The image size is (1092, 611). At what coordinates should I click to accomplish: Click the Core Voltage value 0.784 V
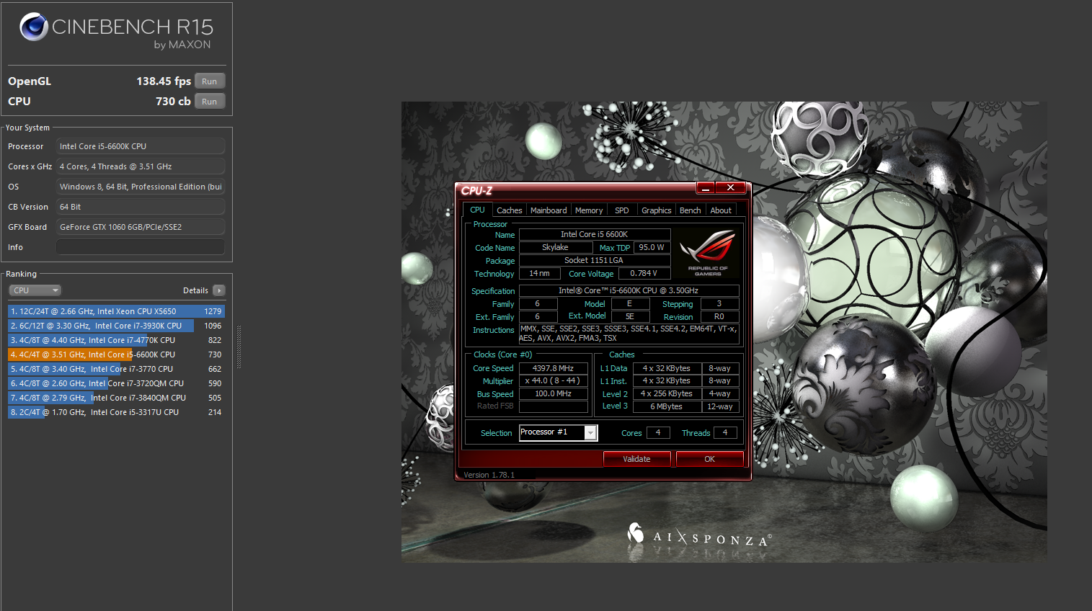[644, 273]
